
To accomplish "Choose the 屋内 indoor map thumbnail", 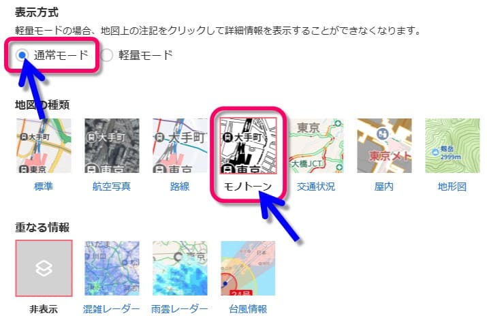I will pos(384,146).
